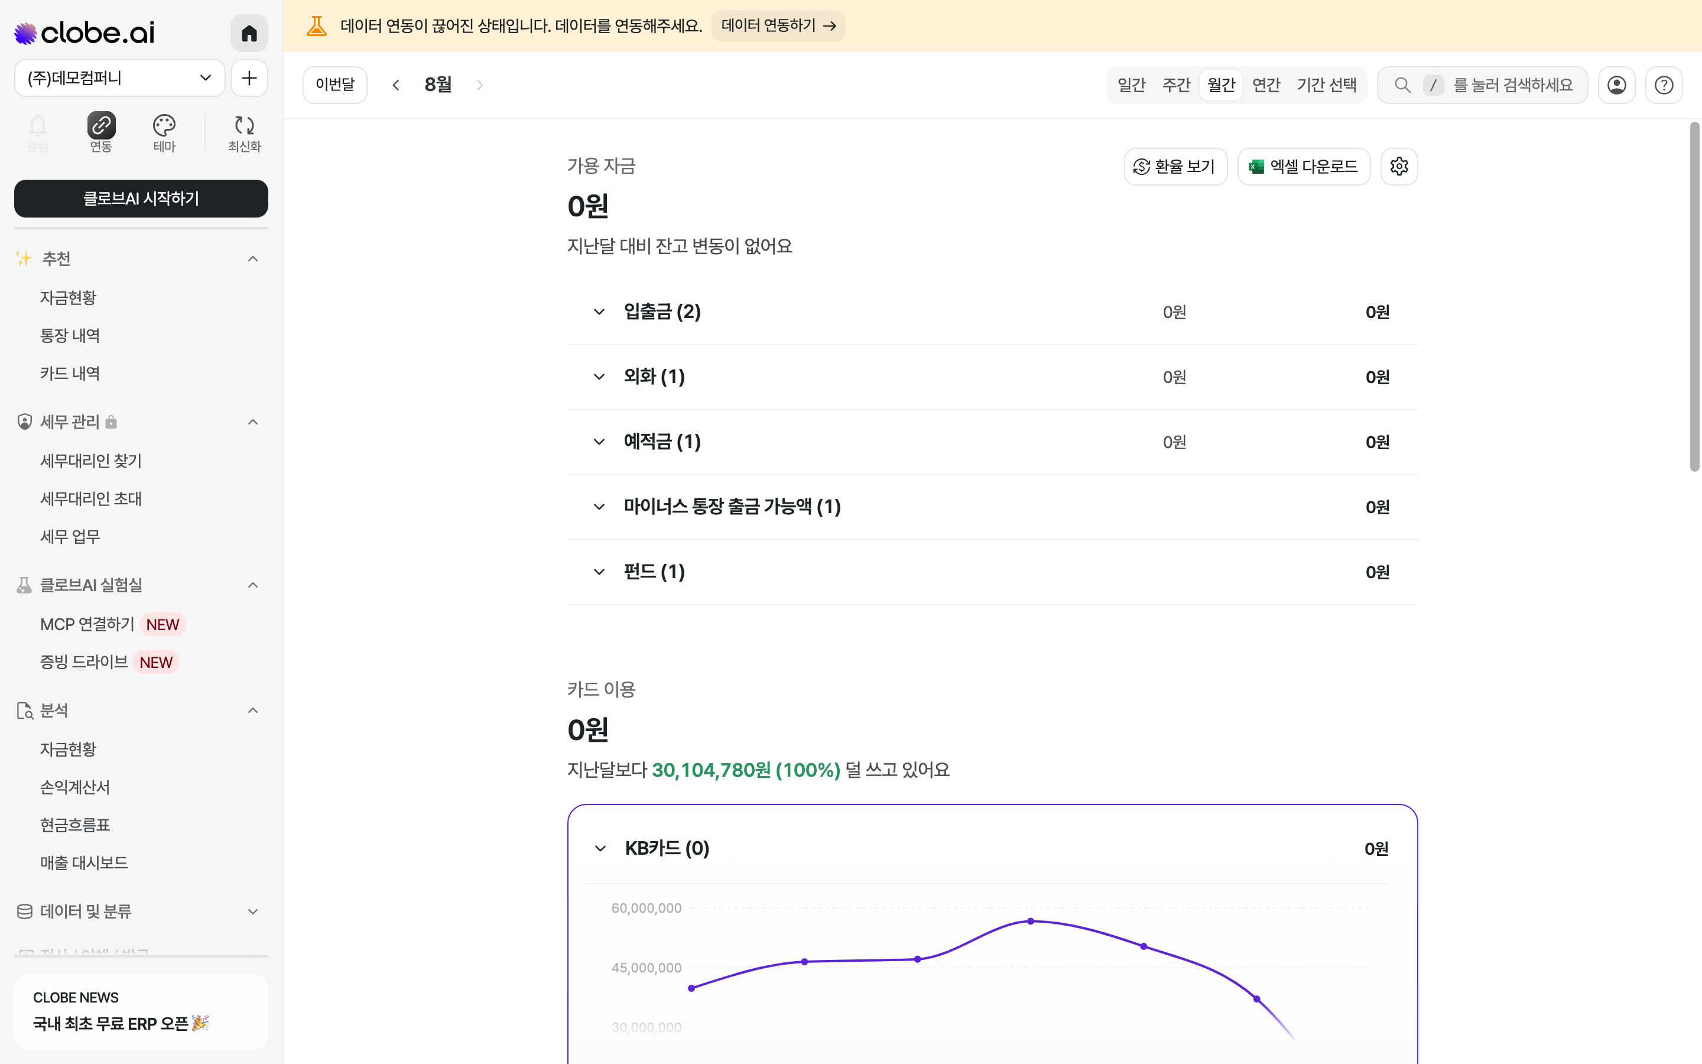Screen dimensions: 1702x1064
Task: Click the 클로브AI 실험실 flask icon
Action: (25, 585)
